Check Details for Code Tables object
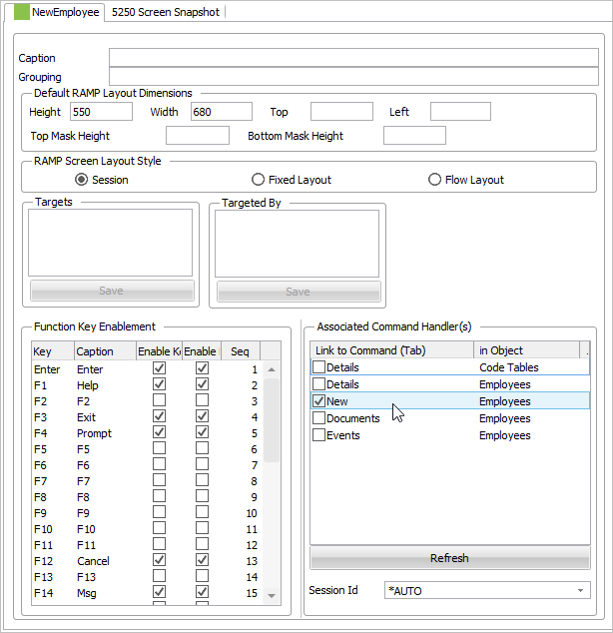The width and height of the screenshot is (613, 633). coord(318,367)
